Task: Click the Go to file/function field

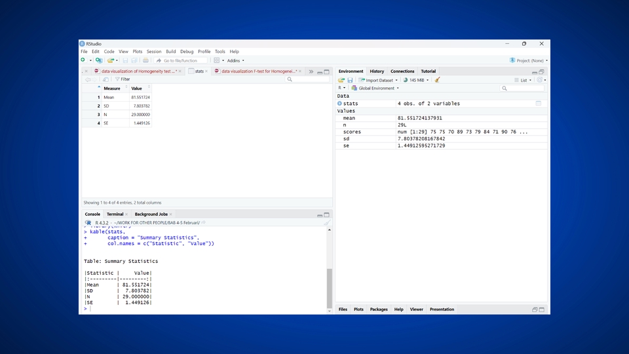Action: click(181, 60)
